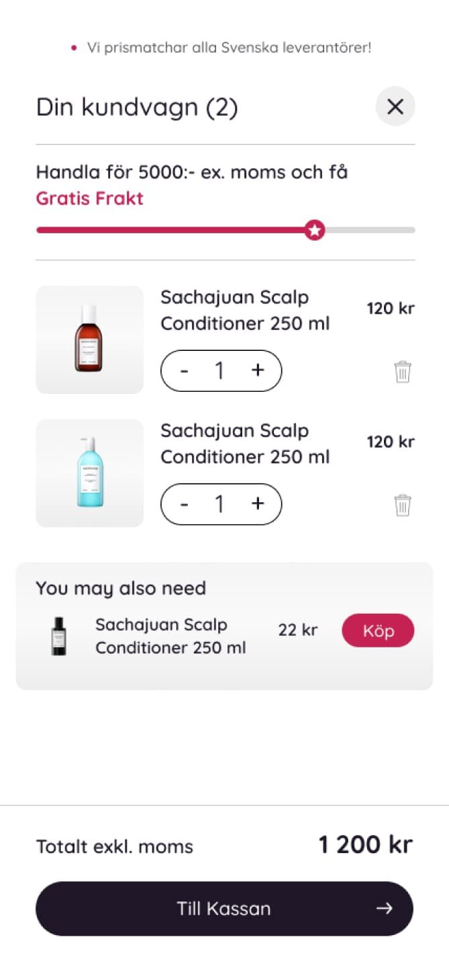Image resolution: width=449 pixels, height=968 pixels.
Task: Click the quantity value of the second item
Action: 219,504
